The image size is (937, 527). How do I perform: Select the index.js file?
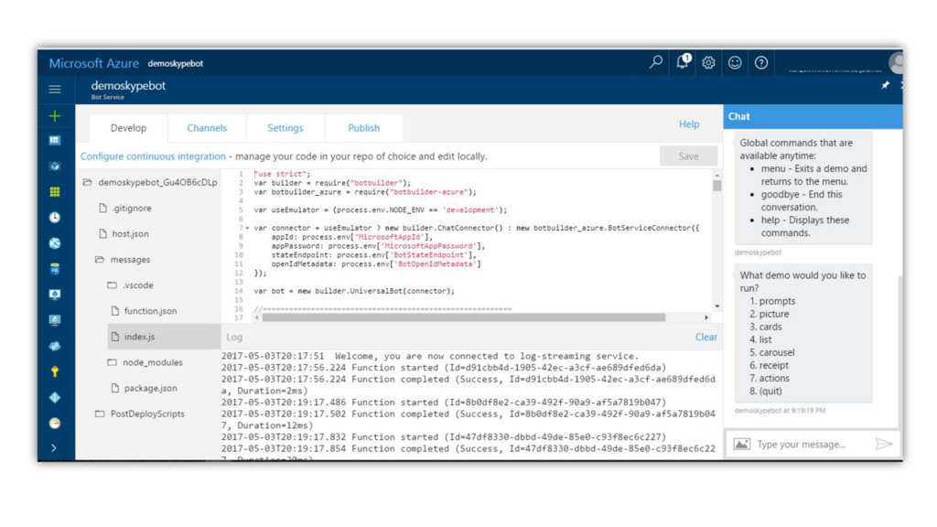pyautogui.click(x=164, y=337)
